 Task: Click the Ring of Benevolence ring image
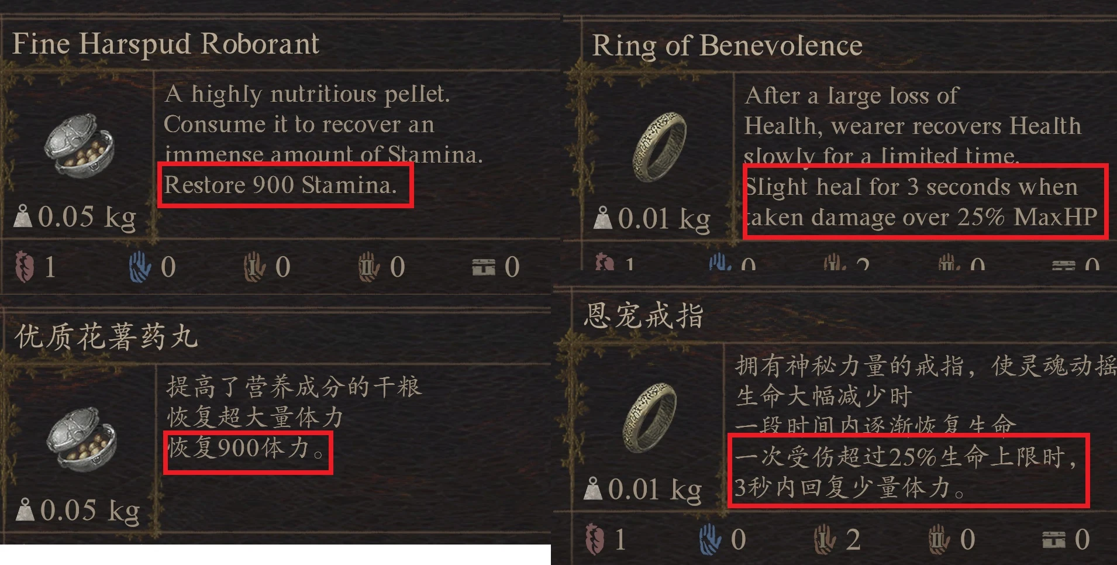pos(659,146)
